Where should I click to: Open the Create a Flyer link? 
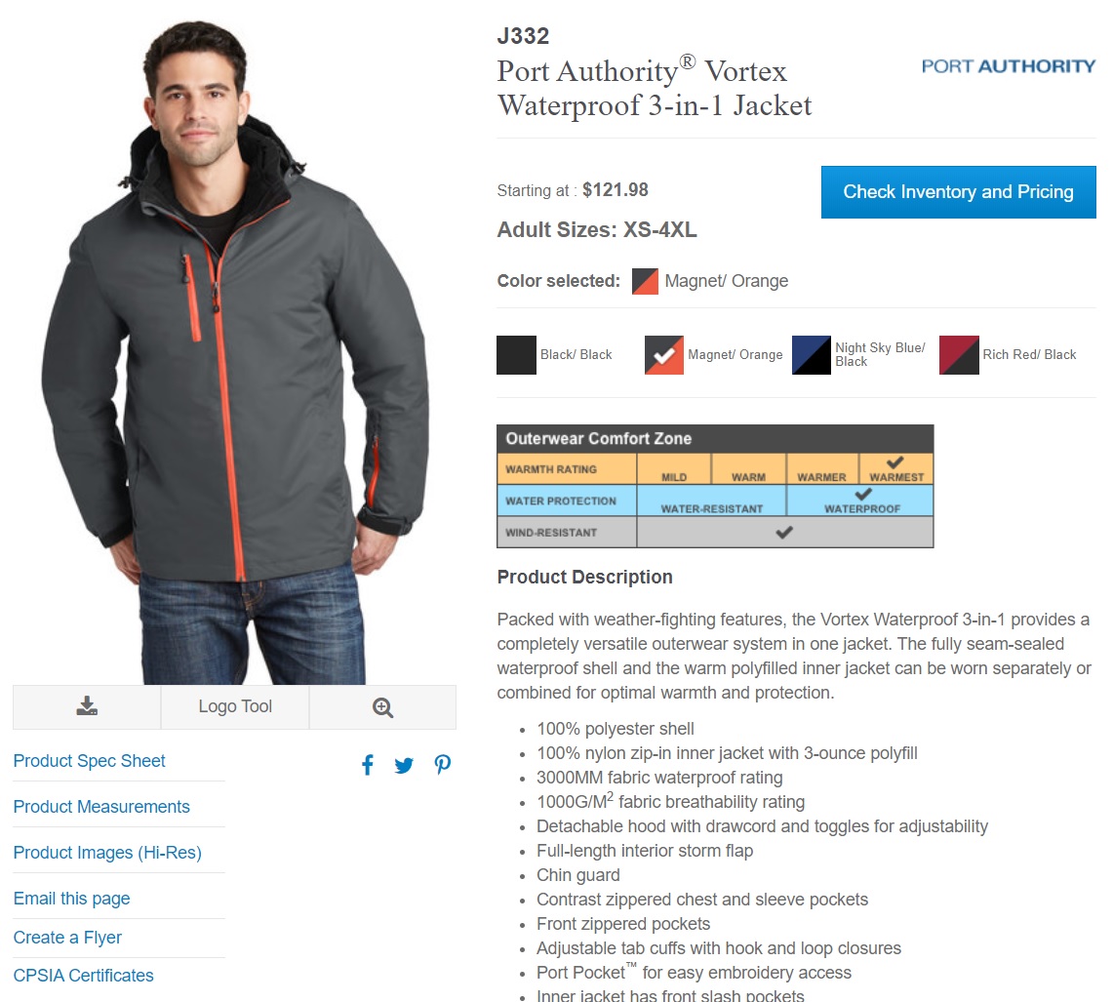[67, 938]
